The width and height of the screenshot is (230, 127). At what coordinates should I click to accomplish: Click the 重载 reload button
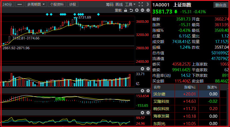point(119,10)
